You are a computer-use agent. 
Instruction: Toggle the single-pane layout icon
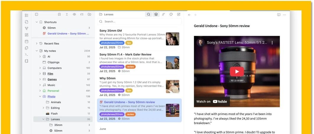36,14
